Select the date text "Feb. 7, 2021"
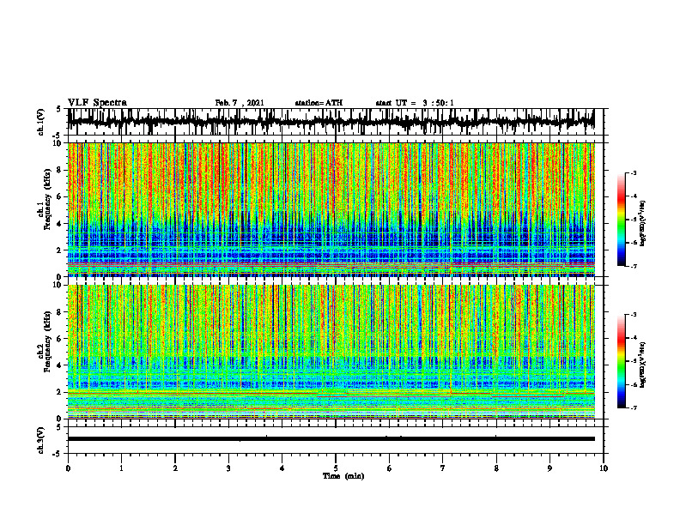This screenshot has height=525, width=680. [240, 103]
